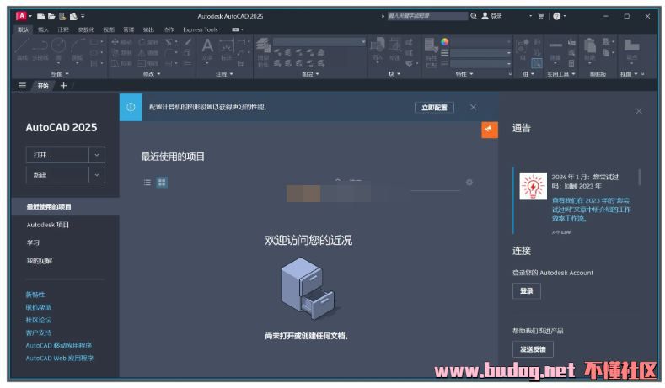Select the Rotate tool in Modify panel

(x=148, y=42)
